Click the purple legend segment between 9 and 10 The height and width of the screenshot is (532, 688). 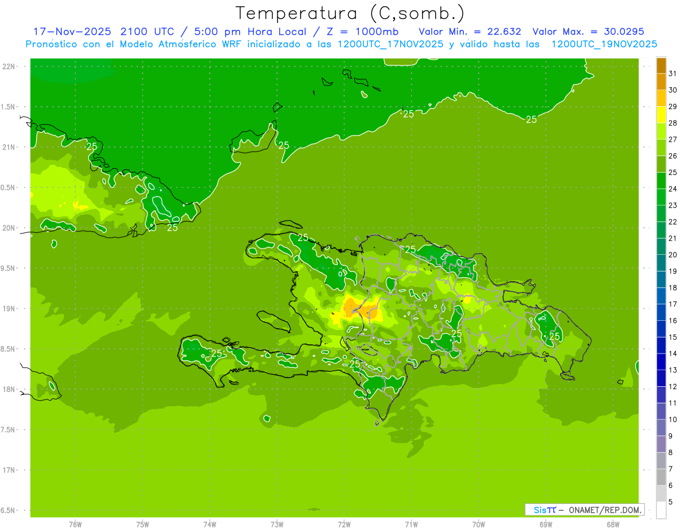[x=661, y=428]
